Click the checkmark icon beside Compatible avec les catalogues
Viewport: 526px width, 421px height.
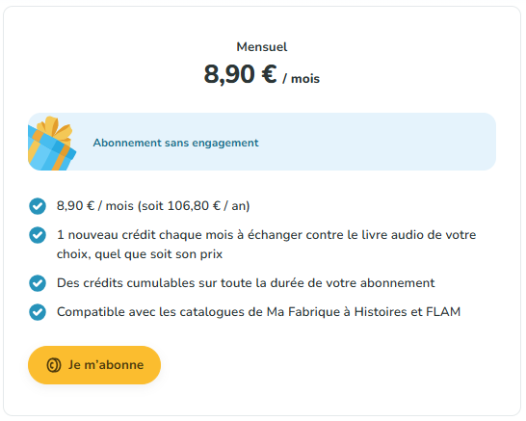(x=38, y=312)
